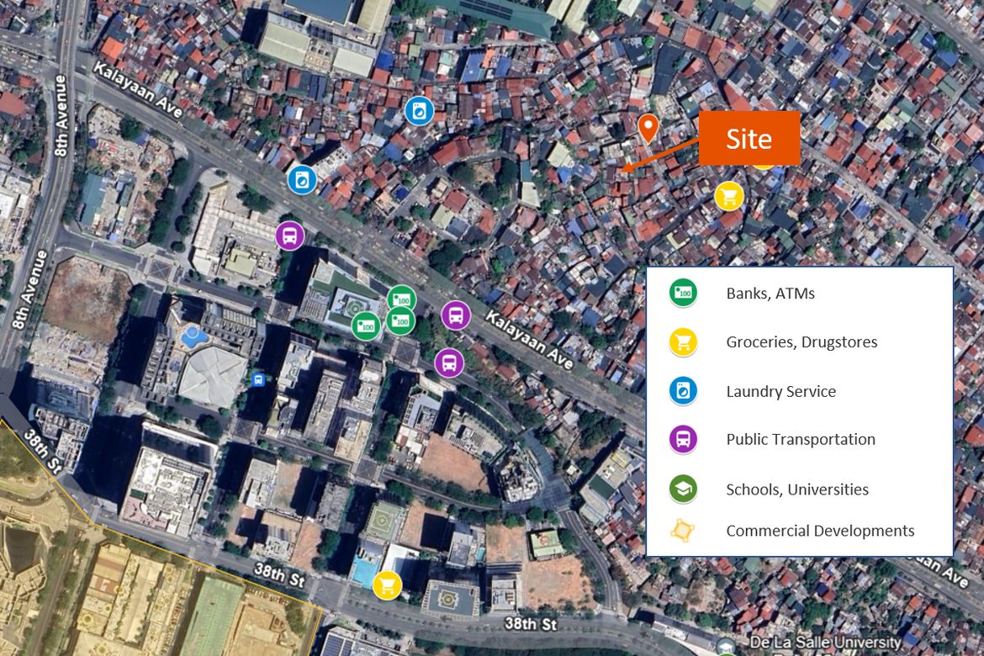Click the orange location pin at the site
Viewport: 984px width, 656px height.
tap(648, 128)
